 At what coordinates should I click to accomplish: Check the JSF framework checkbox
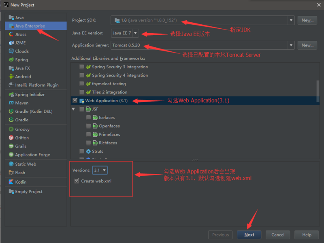click(82, 109)
